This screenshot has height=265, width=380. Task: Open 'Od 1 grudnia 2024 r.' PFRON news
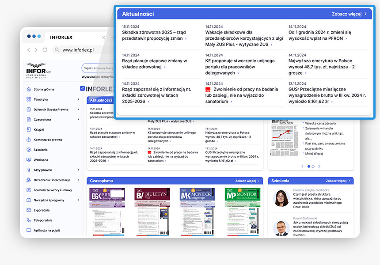click(x=319, y=35)
